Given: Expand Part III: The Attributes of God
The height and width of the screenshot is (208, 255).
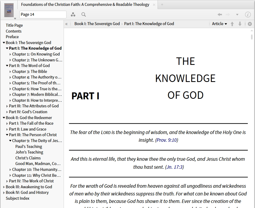Looking at the screenshot, I should [7, 106].
